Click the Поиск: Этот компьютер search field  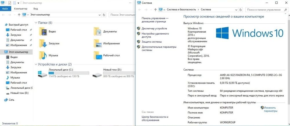[x=122, y=15]
